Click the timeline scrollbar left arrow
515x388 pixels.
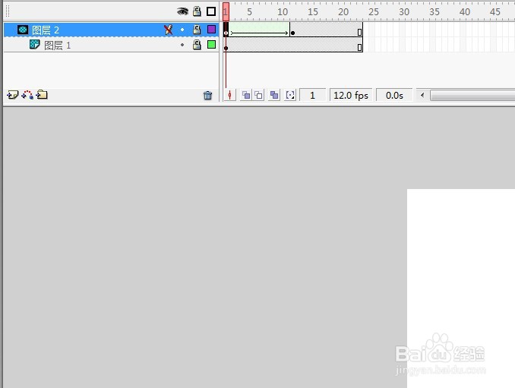[422, 95]
